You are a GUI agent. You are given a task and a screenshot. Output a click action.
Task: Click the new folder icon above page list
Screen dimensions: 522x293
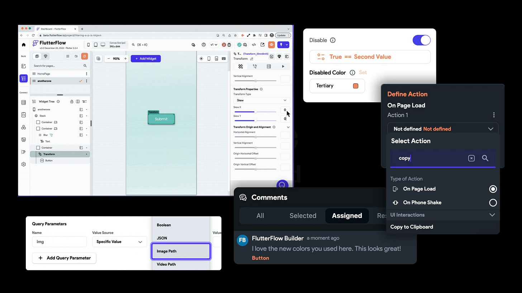[x=76, y=56]
